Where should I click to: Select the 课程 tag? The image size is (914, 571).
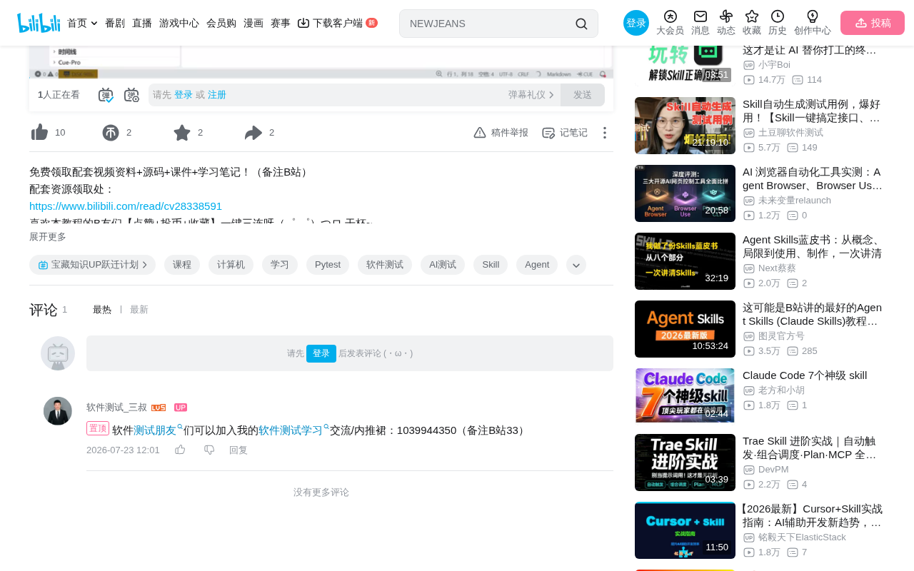pos(182,265)
